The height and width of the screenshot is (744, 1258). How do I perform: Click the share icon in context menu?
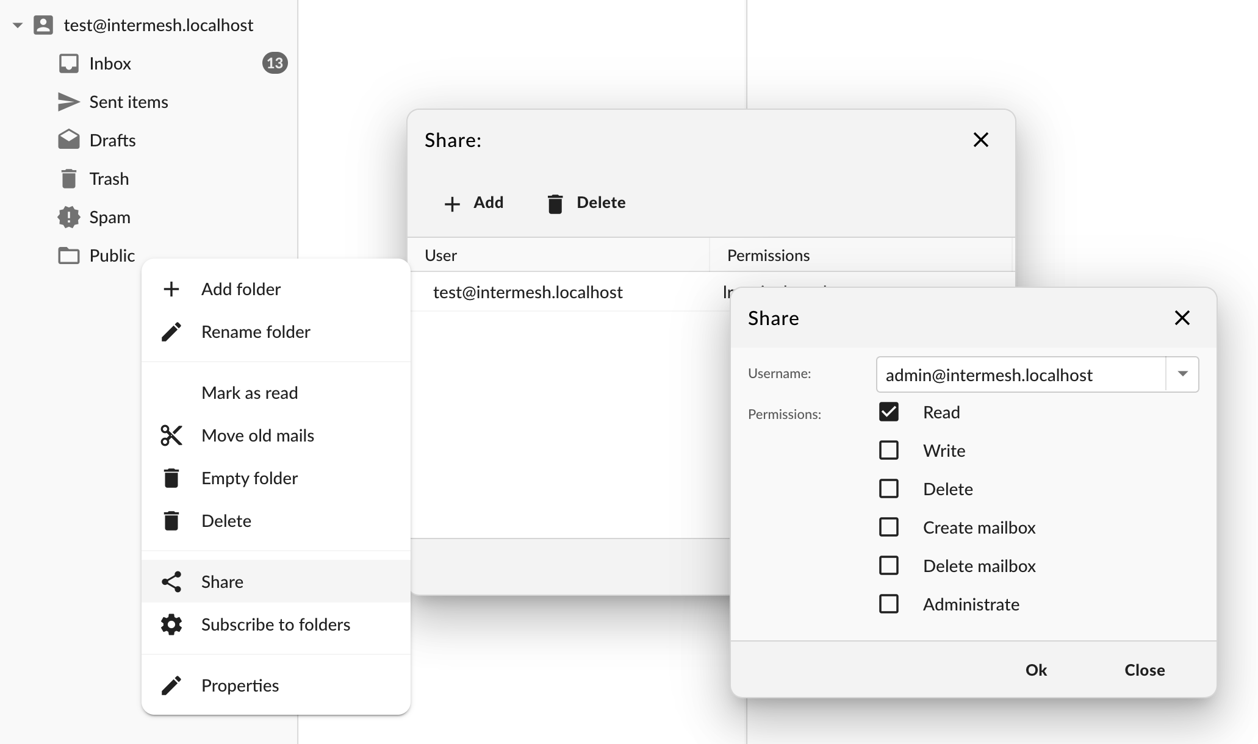171,582
